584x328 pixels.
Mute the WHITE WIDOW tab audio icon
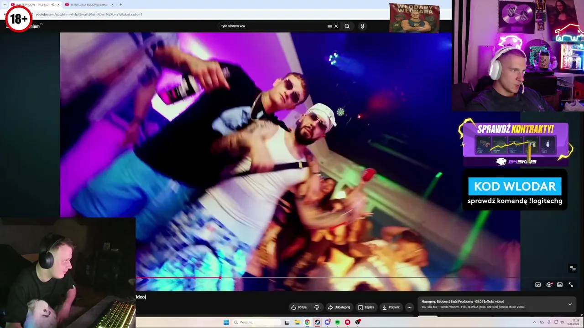point(53,5)
